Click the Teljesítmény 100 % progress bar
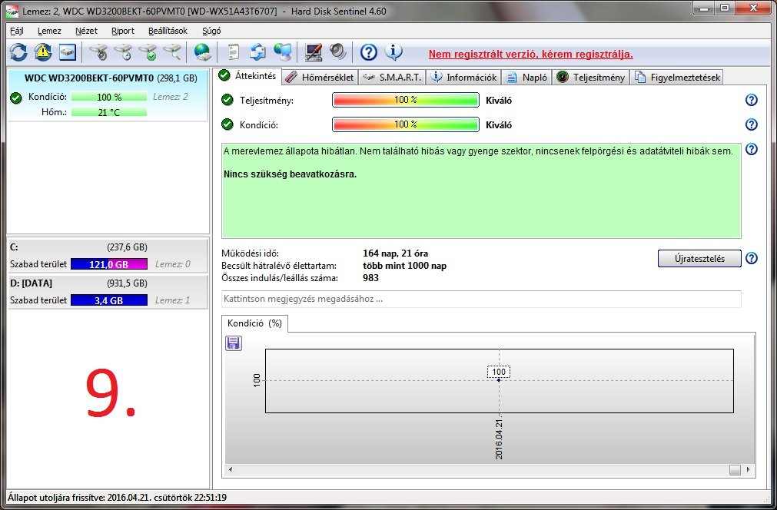Screen dimensions: 777x510 click(405, 100)
